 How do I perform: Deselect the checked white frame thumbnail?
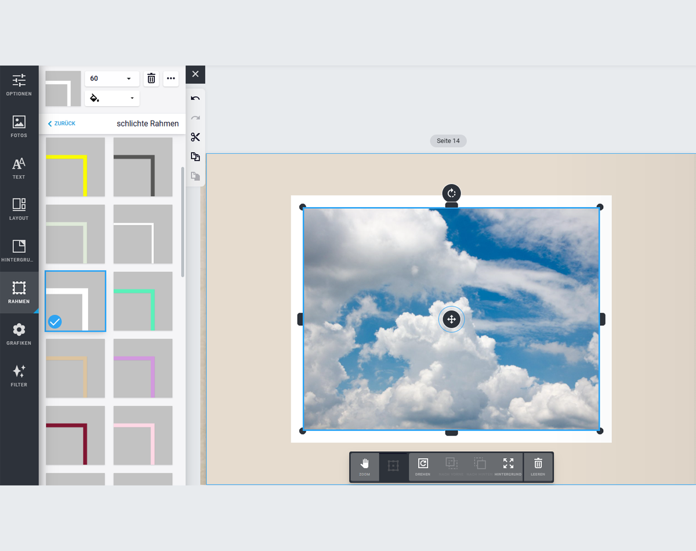pyautogui.click(x=75, y=301)
